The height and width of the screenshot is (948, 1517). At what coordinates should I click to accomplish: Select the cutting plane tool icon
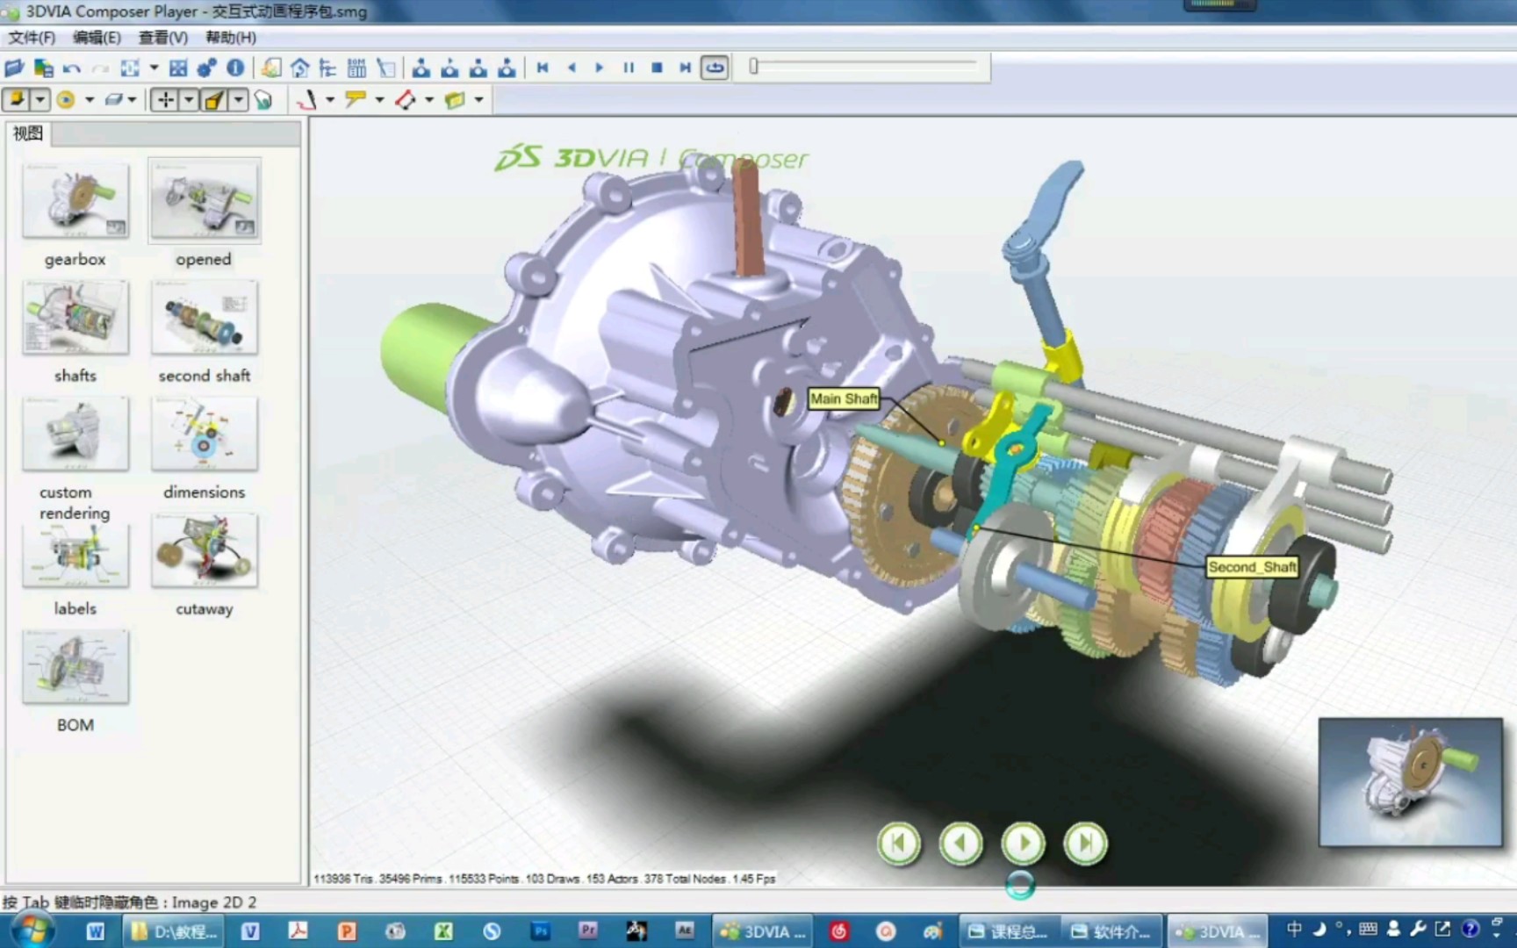[x=455, y=100]
